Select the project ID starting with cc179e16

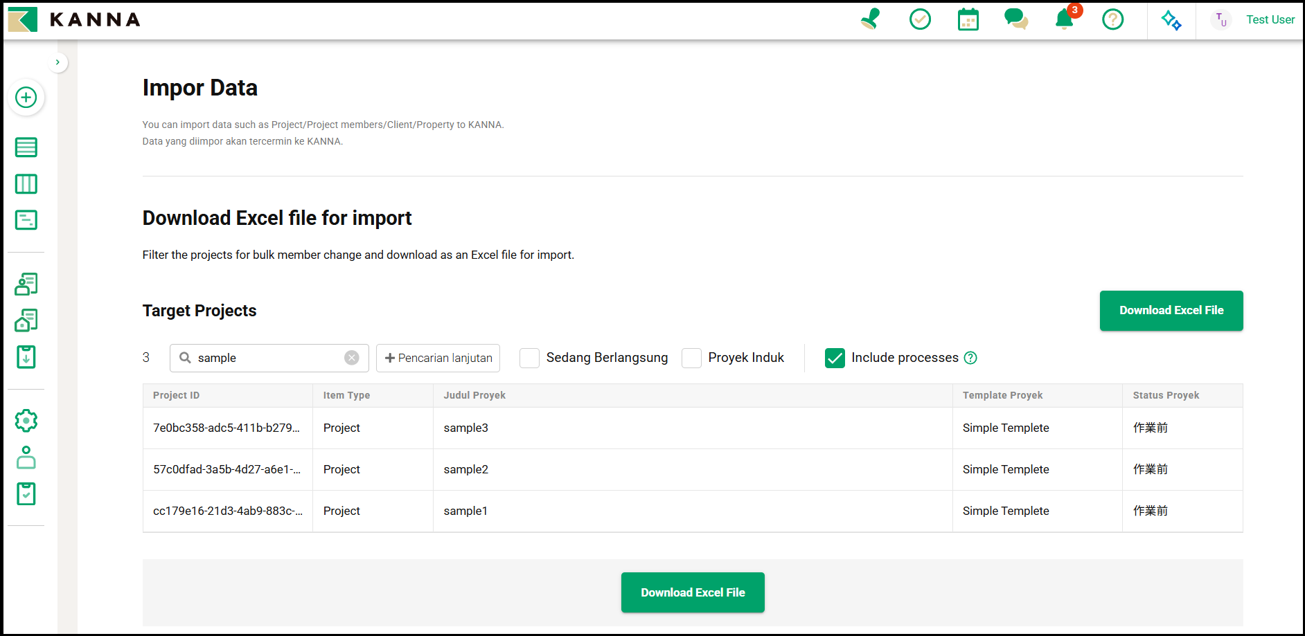[x=228, y=511]
